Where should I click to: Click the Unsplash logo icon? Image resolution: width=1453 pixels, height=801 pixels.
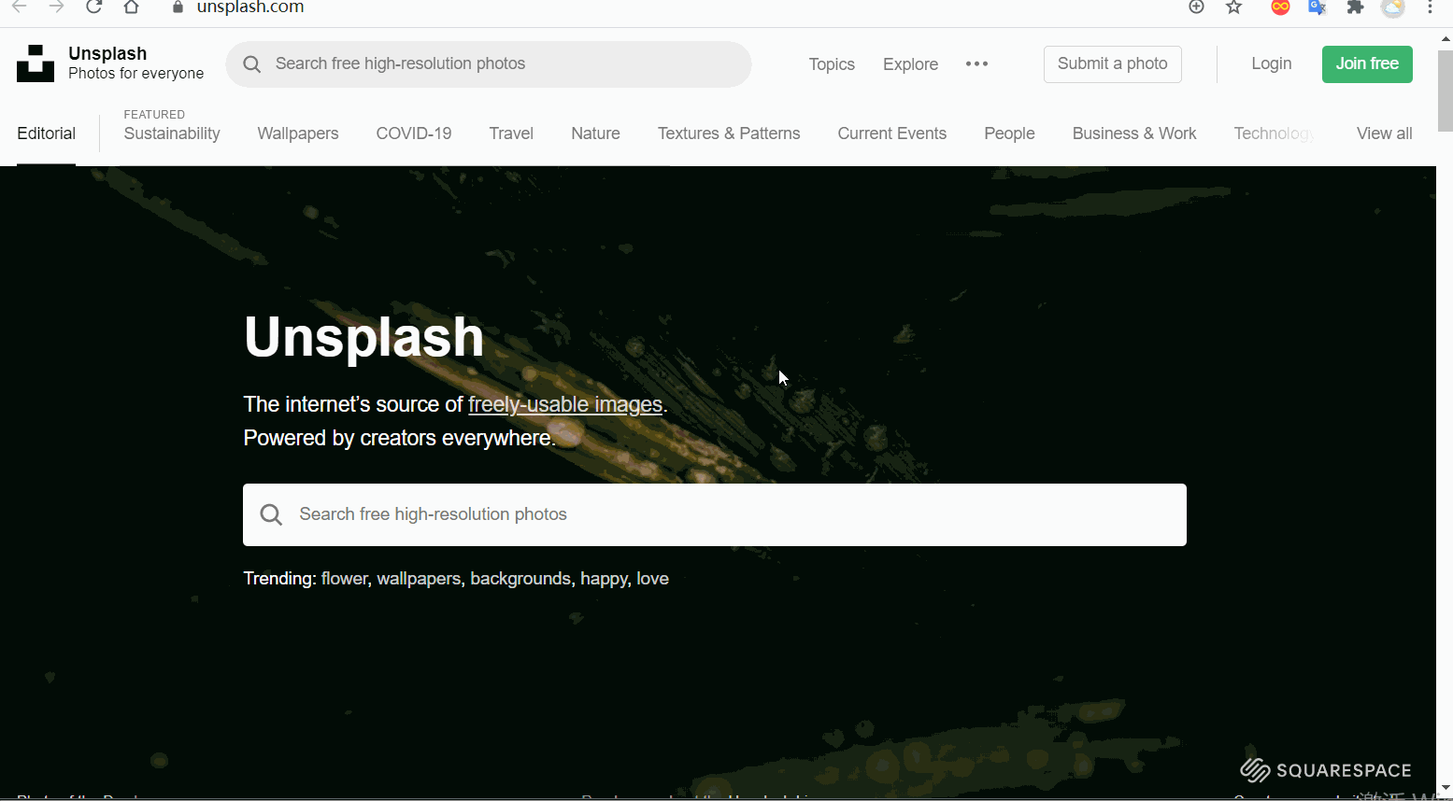[x=36, y=63]
